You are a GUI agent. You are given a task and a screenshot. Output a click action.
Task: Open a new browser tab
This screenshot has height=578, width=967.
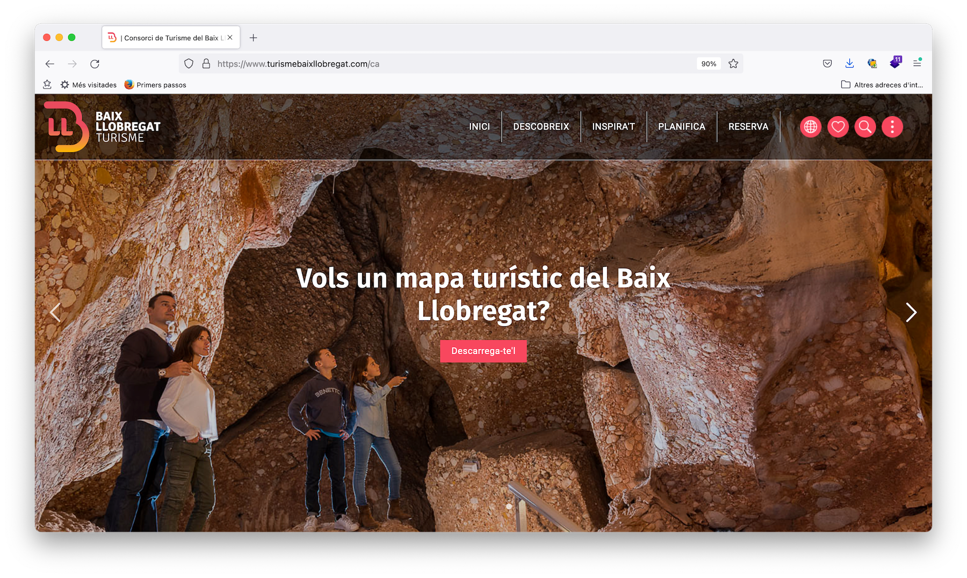tap(254, 38)
